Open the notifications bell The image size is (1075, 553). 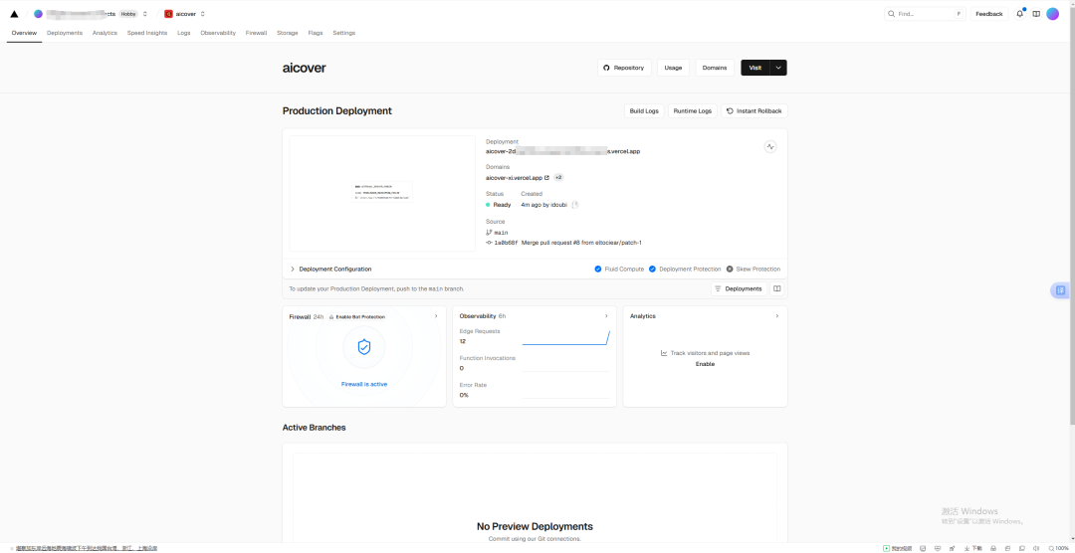point(1019,14)
